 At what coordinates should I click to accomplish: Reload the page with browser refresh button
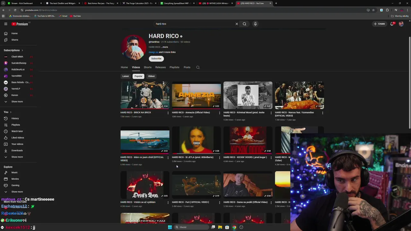tap(15, 10)
